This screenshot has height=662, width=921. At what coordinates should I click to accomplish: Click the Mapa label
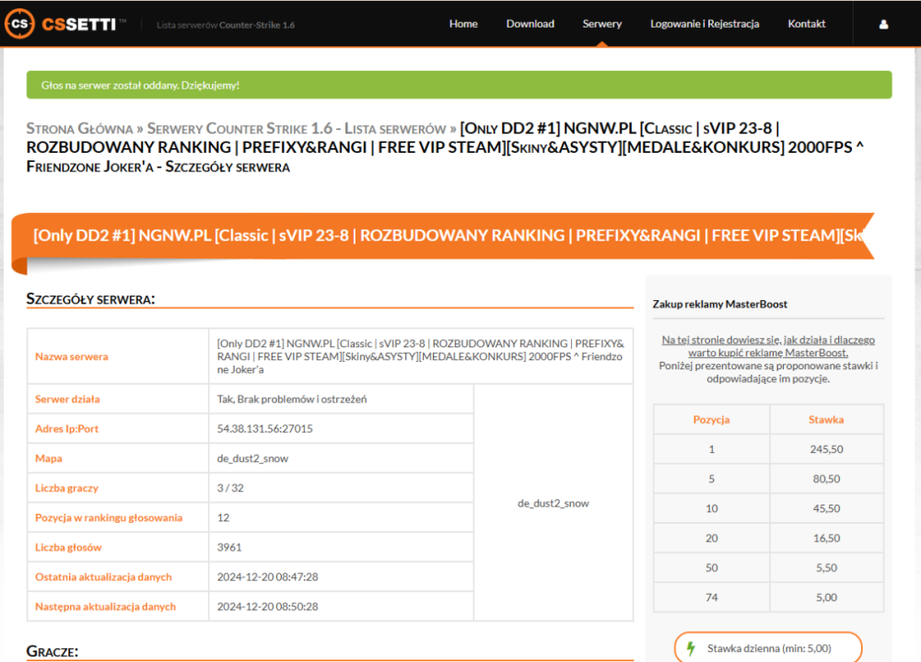[x=49, y=459]
